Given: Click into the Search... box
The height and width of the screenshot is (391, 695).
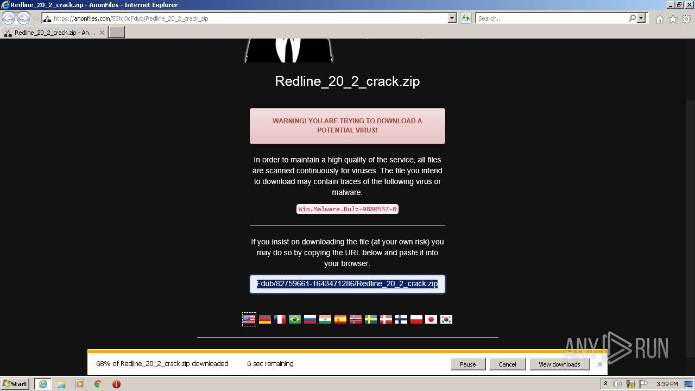Looking at the screenshot, I should 551,18.
